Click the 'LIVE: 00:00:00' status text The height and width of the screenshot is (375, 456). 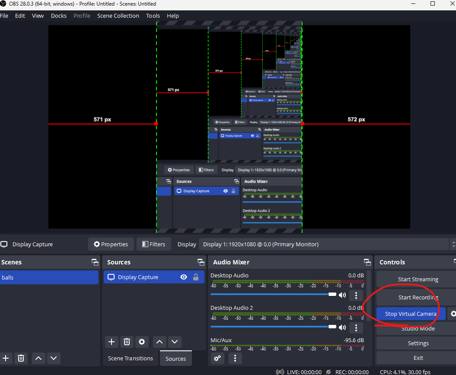tap(304, 372)
